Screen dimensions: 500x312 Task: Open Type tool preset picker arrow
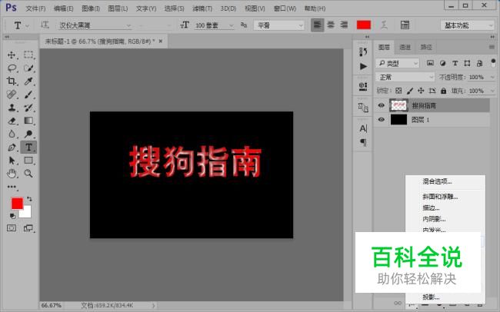tap(28, 25)
